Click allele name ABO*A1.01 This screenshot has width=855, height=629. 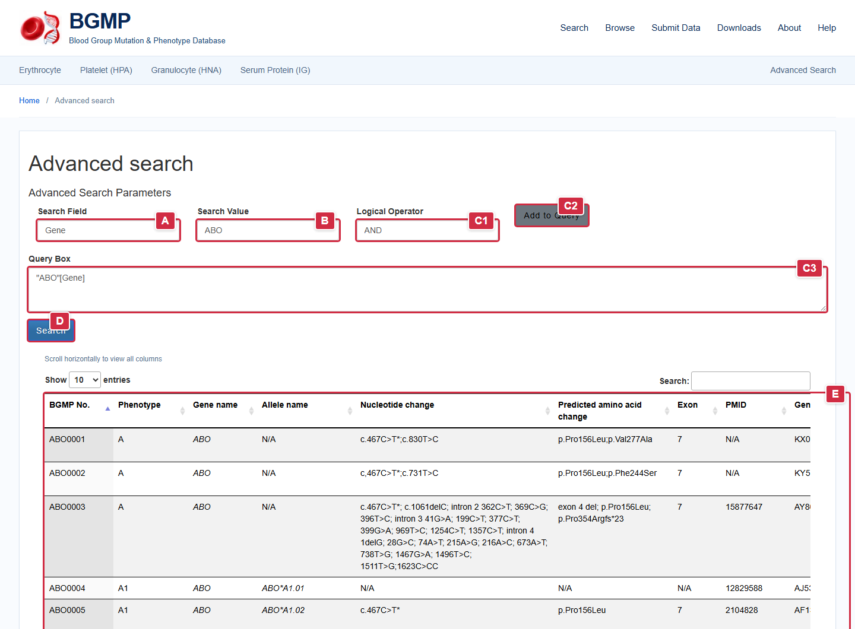pos(283,588)
